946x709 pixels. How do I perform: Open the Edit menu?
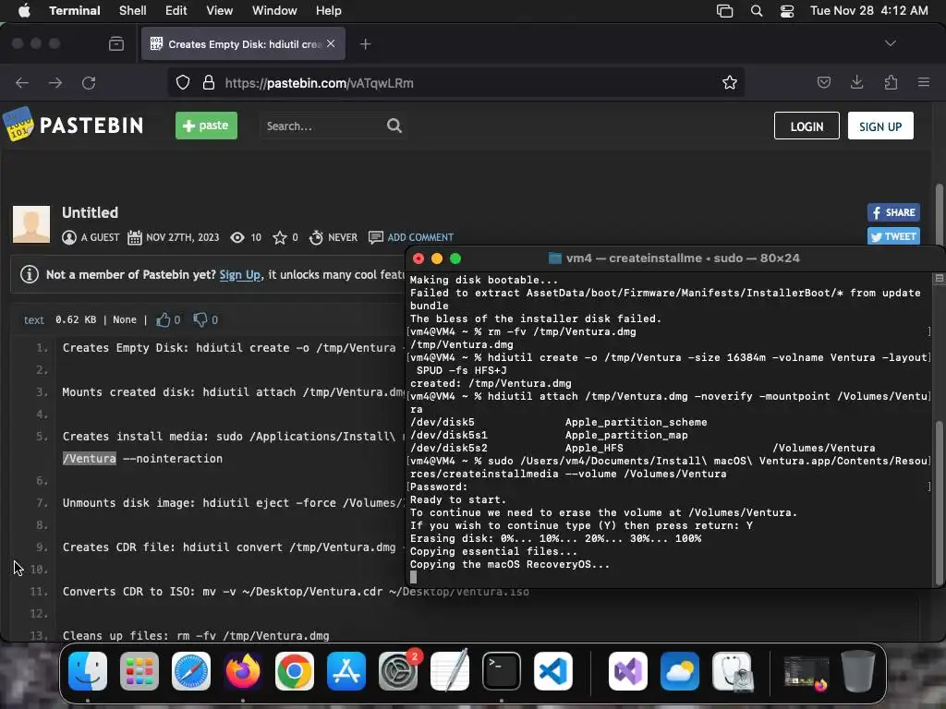click(x=176, y=11)
